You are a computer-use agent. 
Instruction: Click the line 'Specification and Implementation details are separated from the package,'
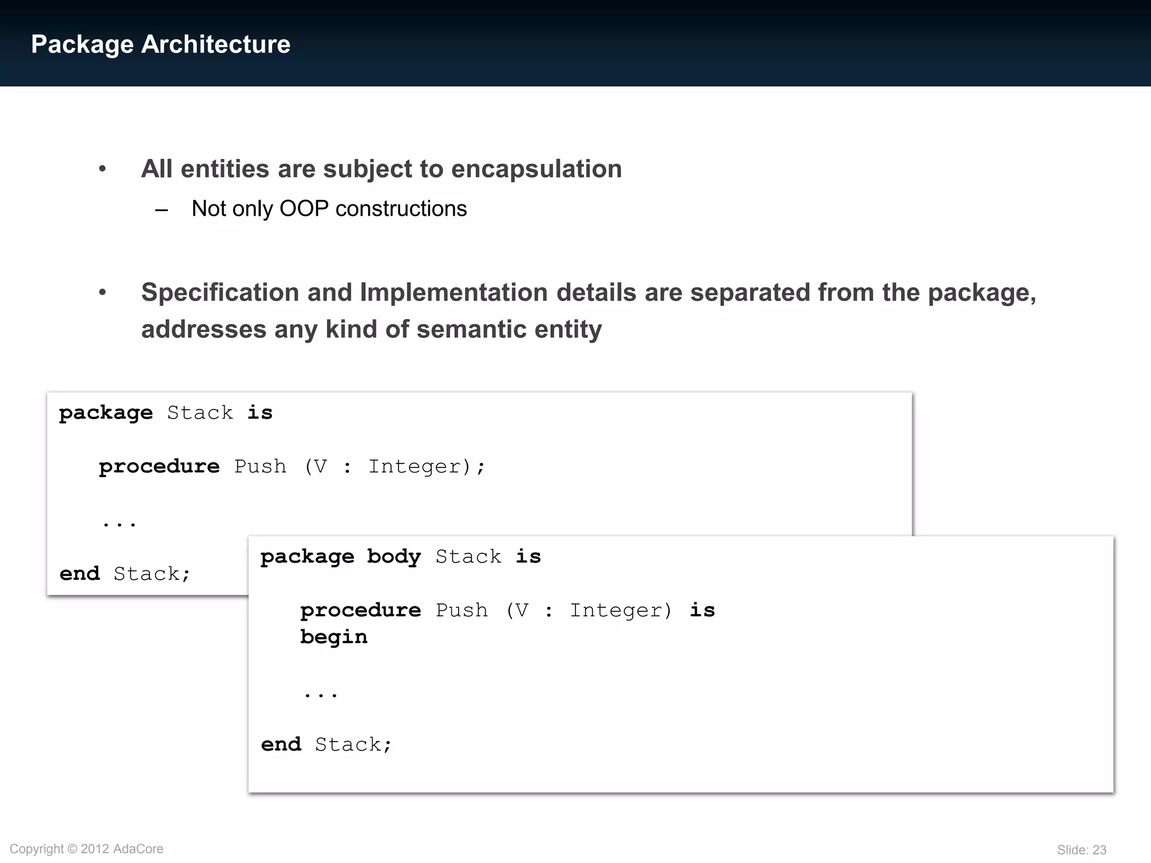coord(588,293)
